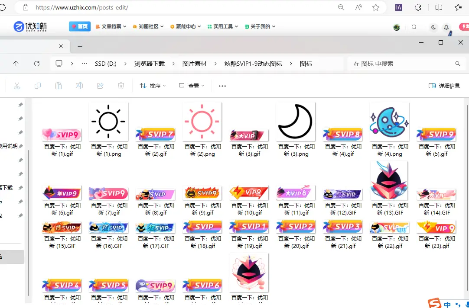The image size is (469, 308).
Task: Click the Paste clipboard icon
Action: (59, 86)
